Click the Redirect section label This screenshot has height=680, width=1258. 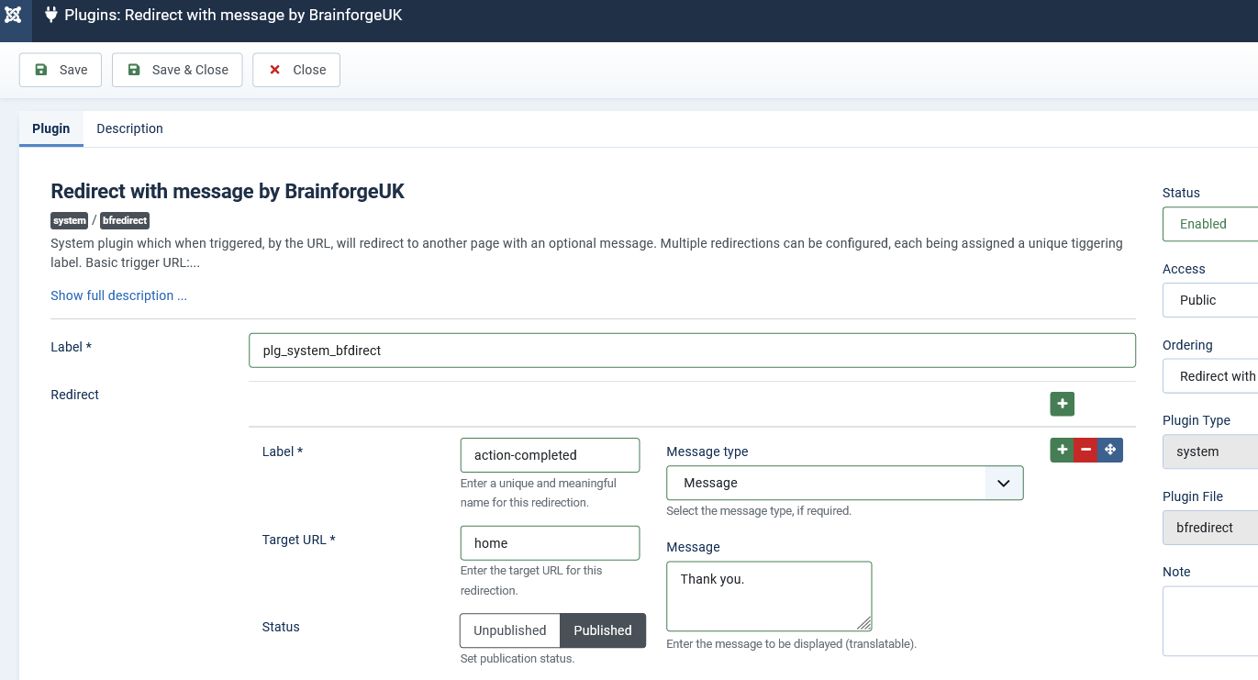75,395
